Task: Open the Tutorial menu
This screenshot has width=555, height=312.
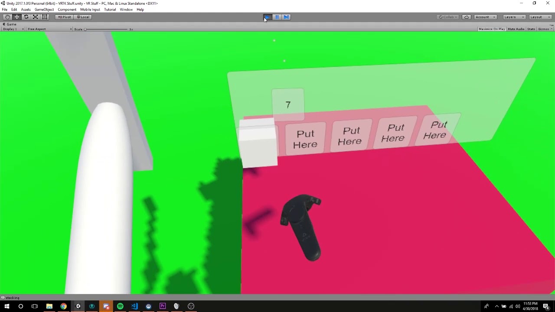Action: pos(110,10)
